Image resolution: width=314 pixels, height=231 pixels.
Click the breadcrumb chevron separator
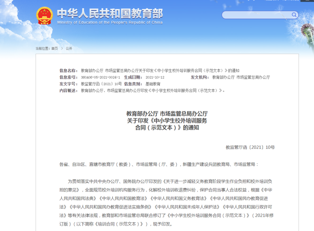tap(62, 48)
